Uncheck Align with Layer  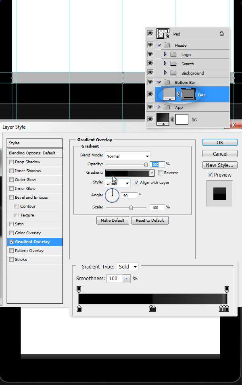point(136,183)
